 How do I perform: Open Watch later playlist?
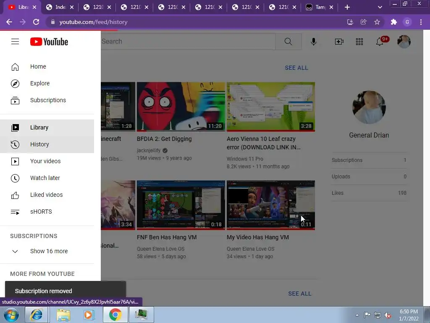[47, 178]
